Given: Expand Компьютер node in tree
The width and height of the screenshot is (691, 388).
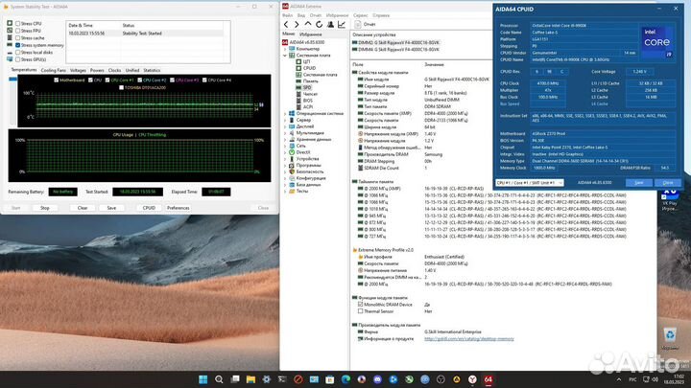Looking at the screenshot, I should 285,49.
